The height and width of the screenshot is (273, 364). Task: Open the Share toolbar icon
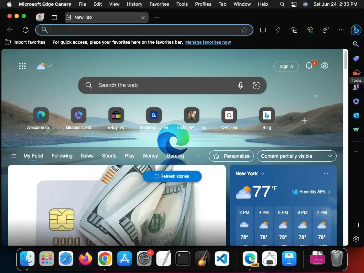(x=326, y=30)
